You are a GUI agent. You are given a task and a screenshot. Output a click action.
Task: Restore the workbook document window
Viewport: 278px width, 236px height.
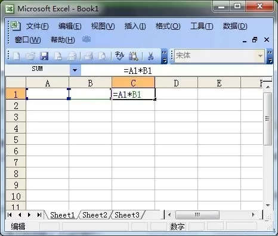tap(255, 40)
